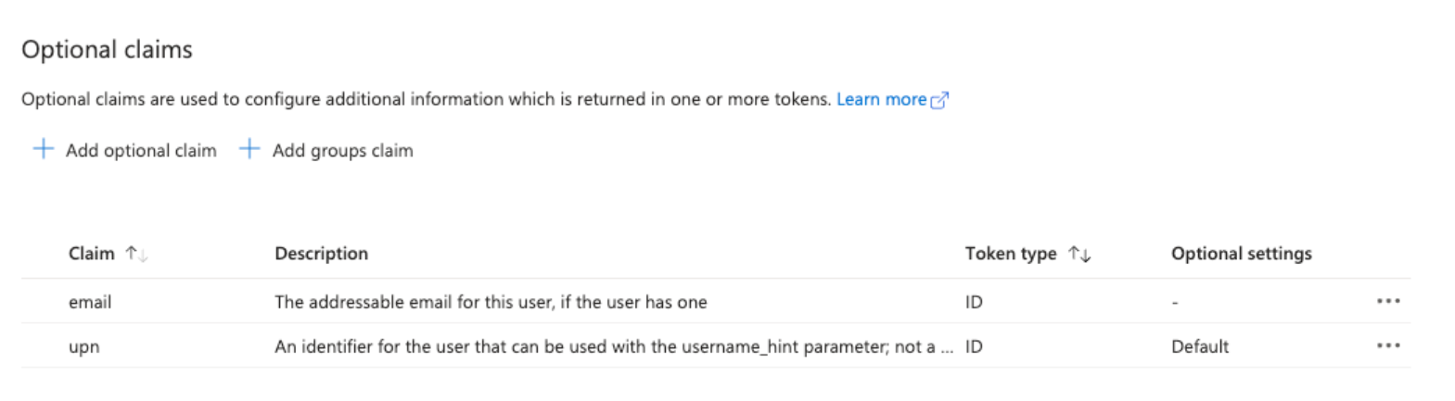The height and width of the screenshot is (401, 1455).
Task: Open the Learn more link
Action: (x=881, y=99)
